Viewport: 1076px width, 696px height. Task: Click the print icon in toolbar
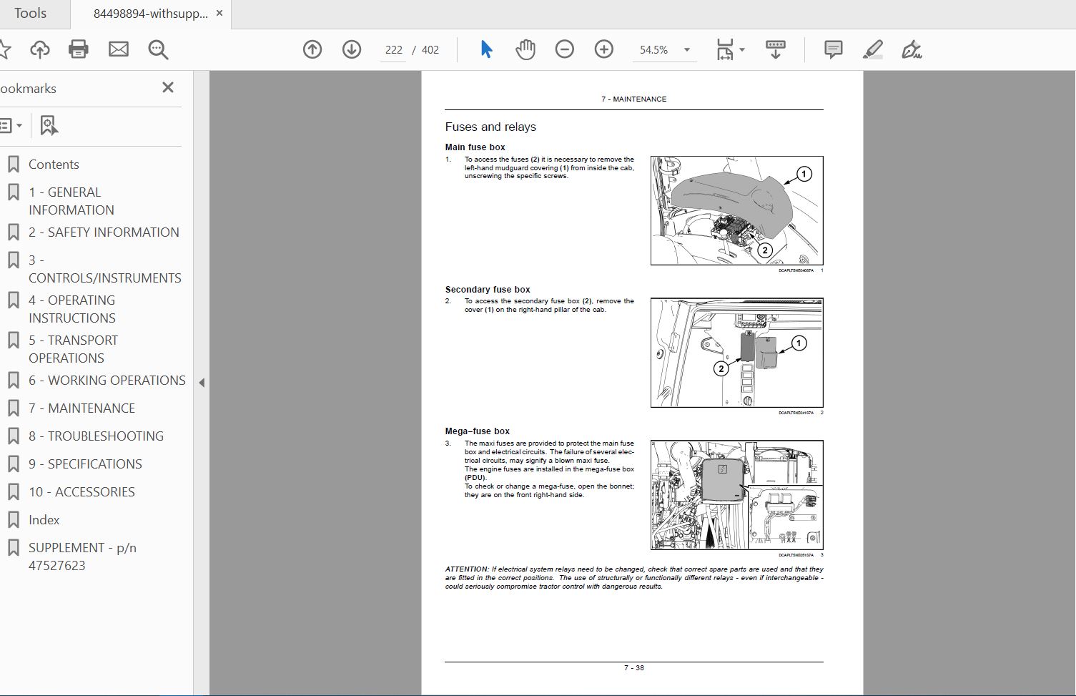(79, 49)
